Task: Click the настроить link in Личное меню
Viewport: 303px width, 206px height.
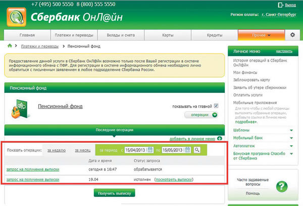Action: 284,51
